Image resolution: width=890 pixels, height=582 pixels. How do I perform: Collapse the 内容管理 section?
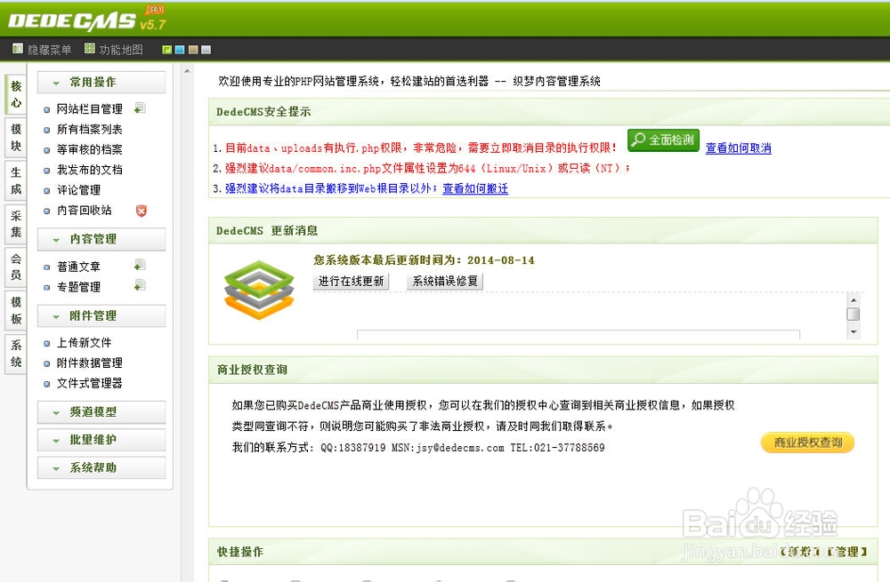tap(101, 239)
